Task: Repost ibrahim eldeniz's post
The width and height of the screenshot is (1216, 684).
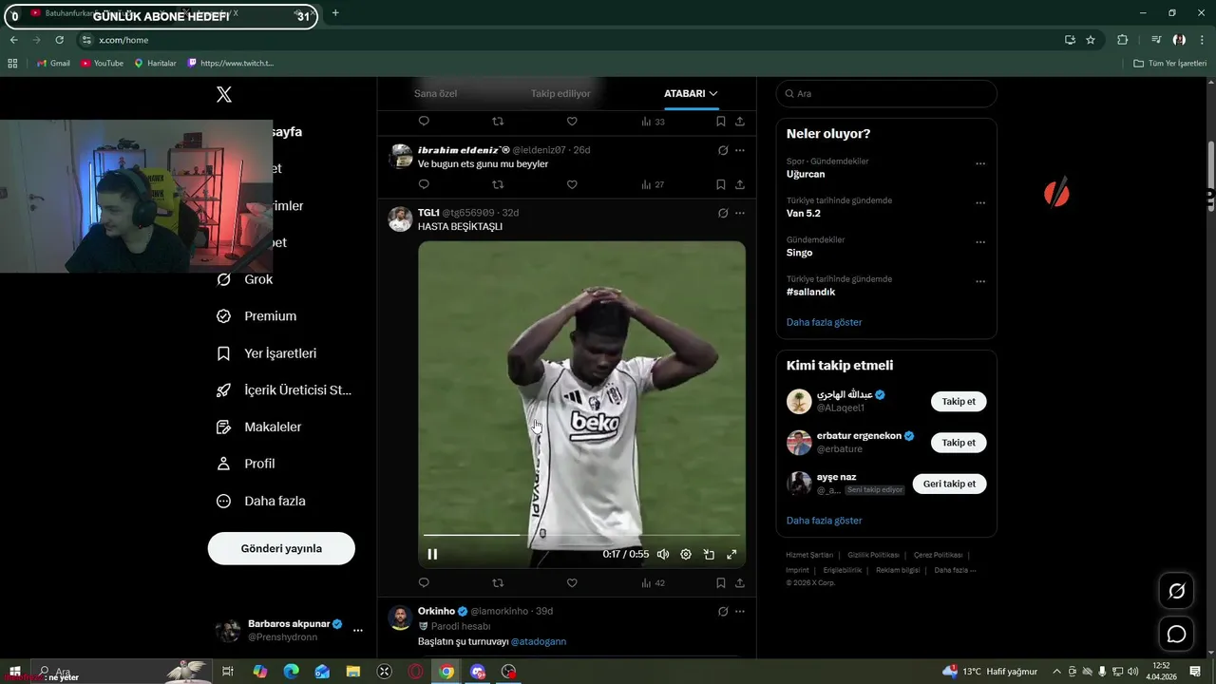Action: point(498,184)
